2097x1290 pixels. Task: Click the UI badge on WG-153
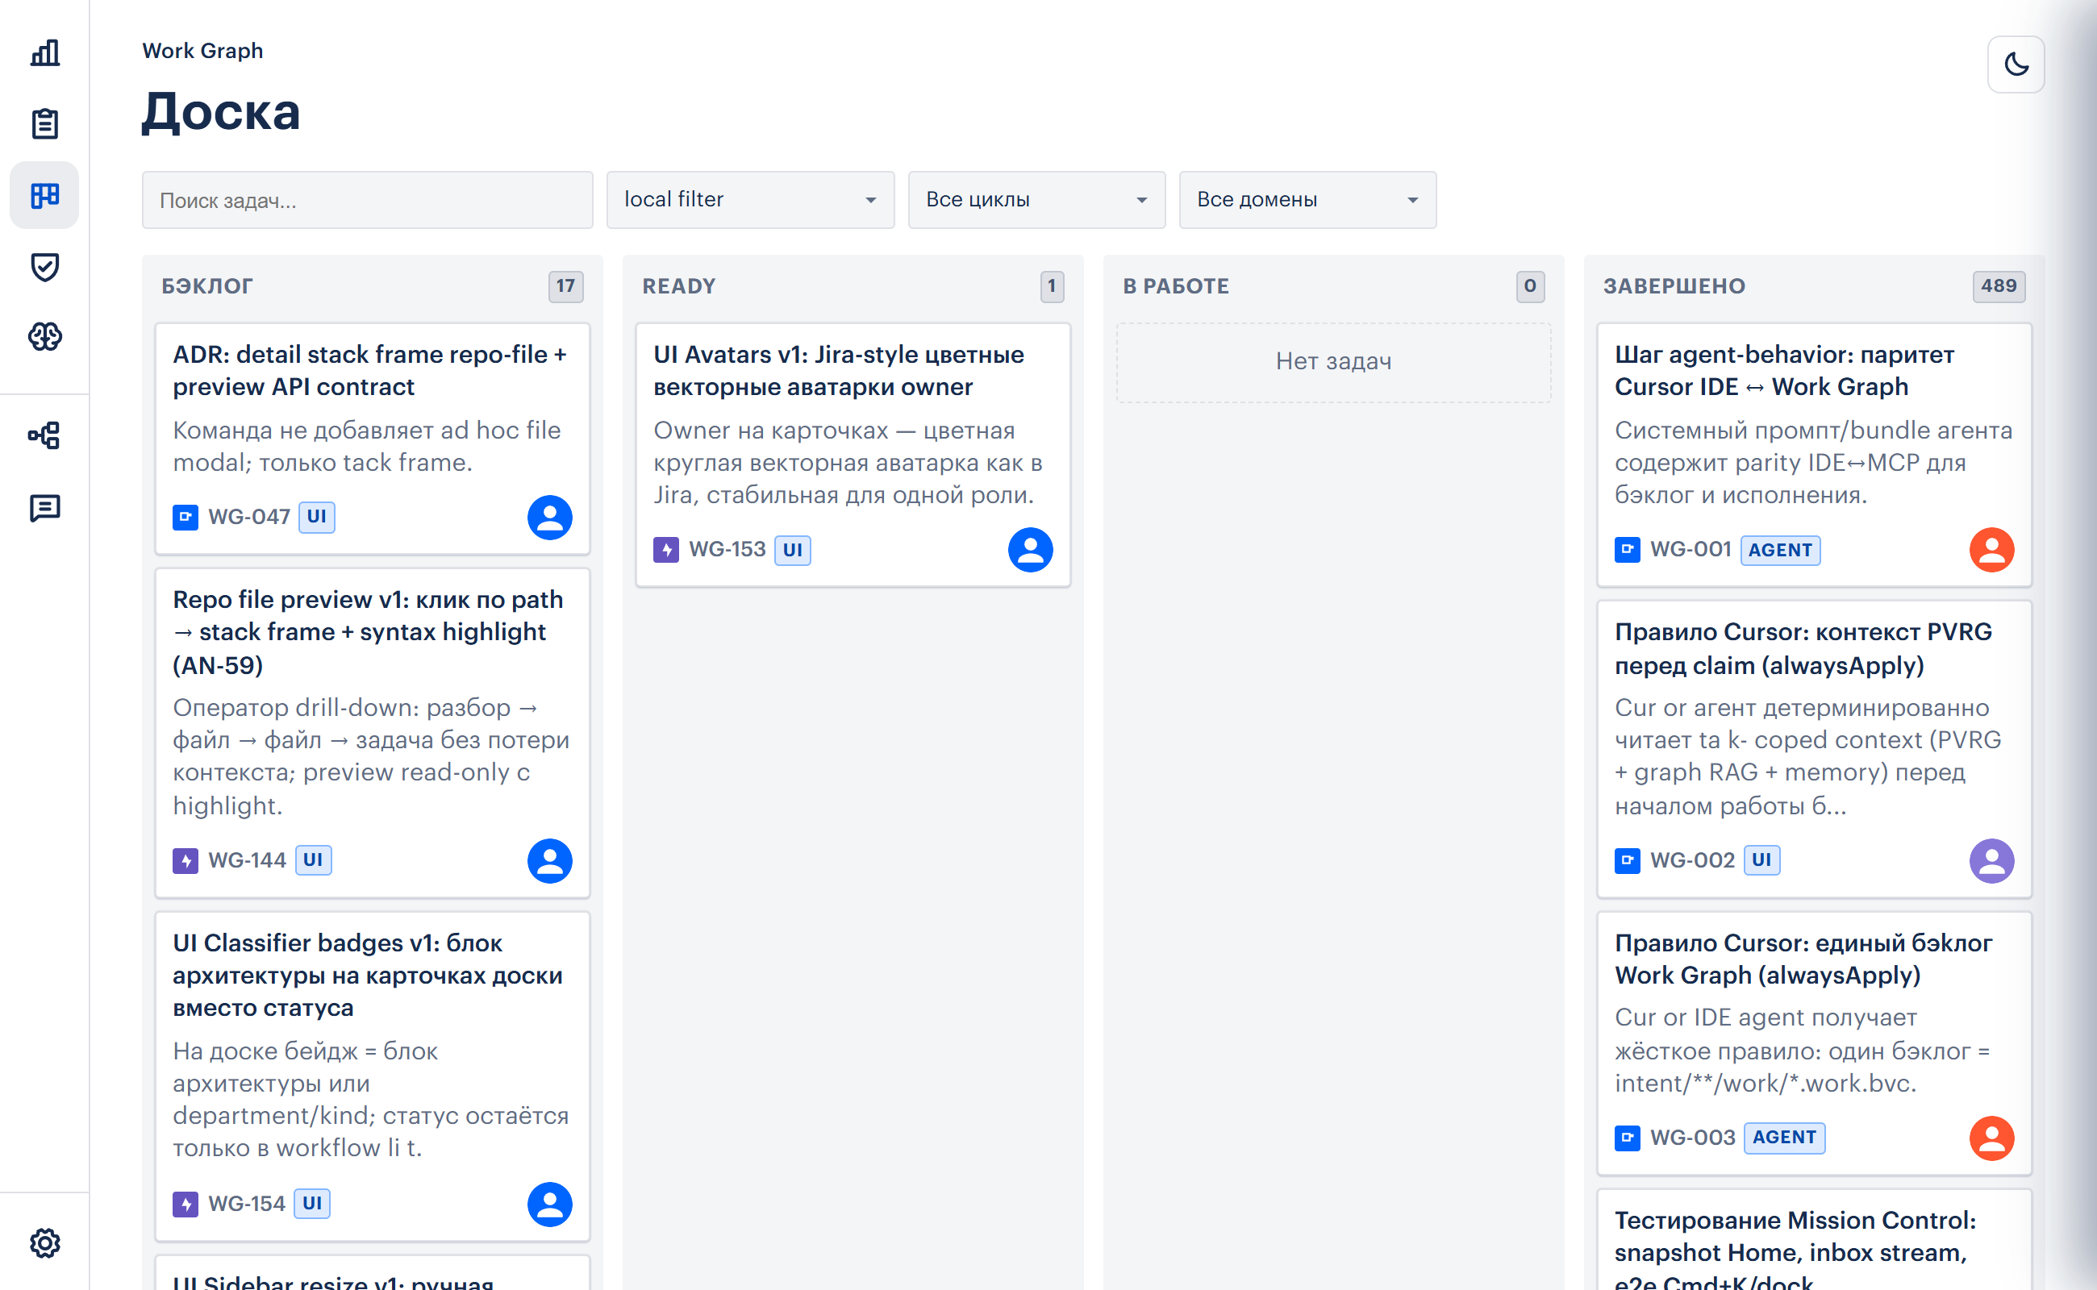coord(793,549)
